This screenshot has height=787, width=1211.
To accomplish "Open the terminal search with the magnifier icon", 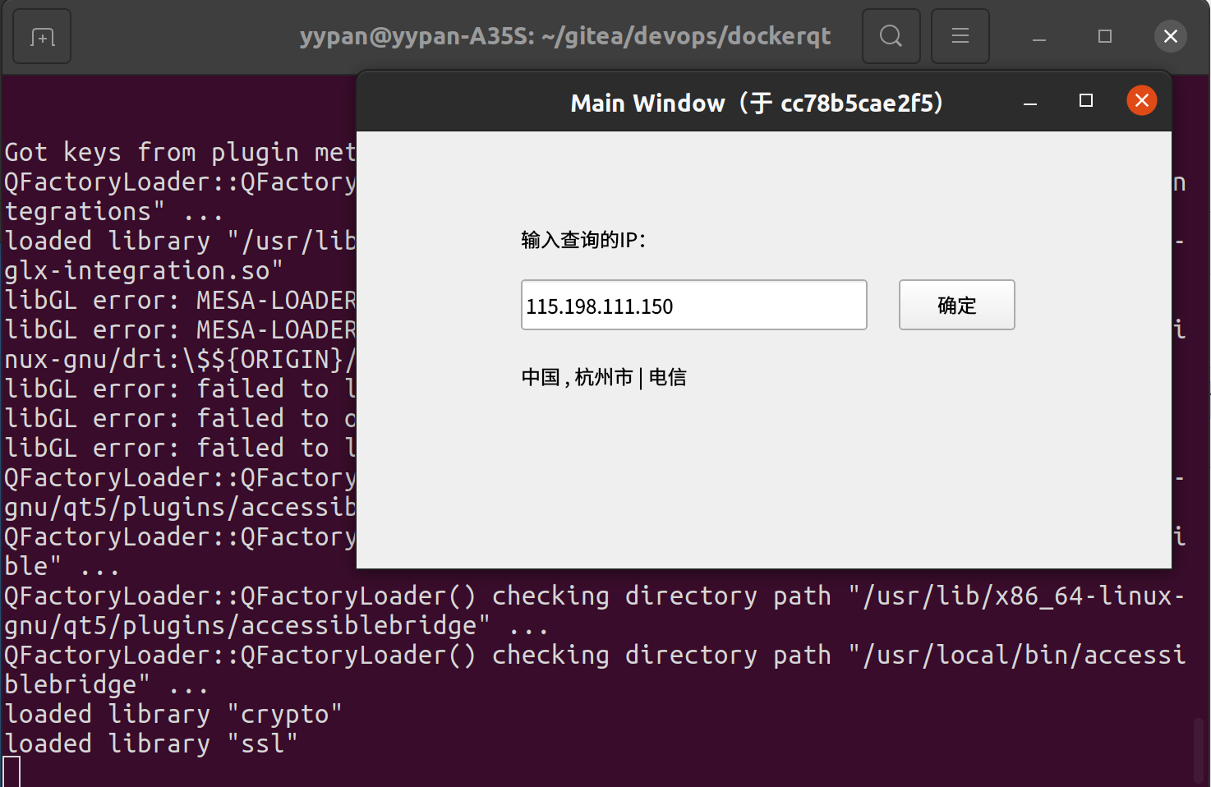I will coord(891,35).
